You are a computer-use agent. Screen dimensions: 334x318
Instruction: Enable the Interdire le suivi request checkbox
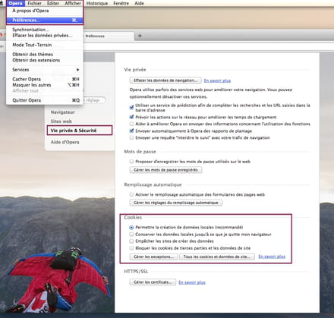[131, 138]
